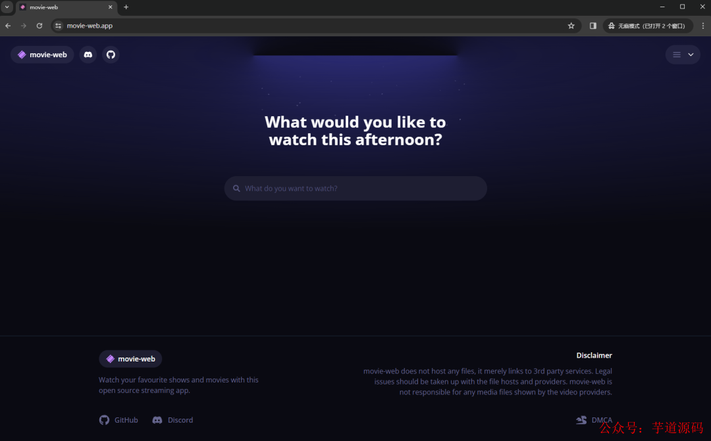Expand the hamburger menu dropdown at top right
This screenshot has width=711, height=441.
click(683, 55)
